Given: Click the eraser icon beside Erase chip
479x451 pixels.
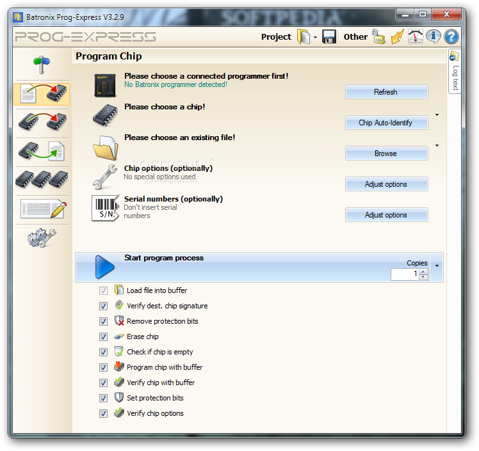Looking at the screenshot, I should 119,336.
